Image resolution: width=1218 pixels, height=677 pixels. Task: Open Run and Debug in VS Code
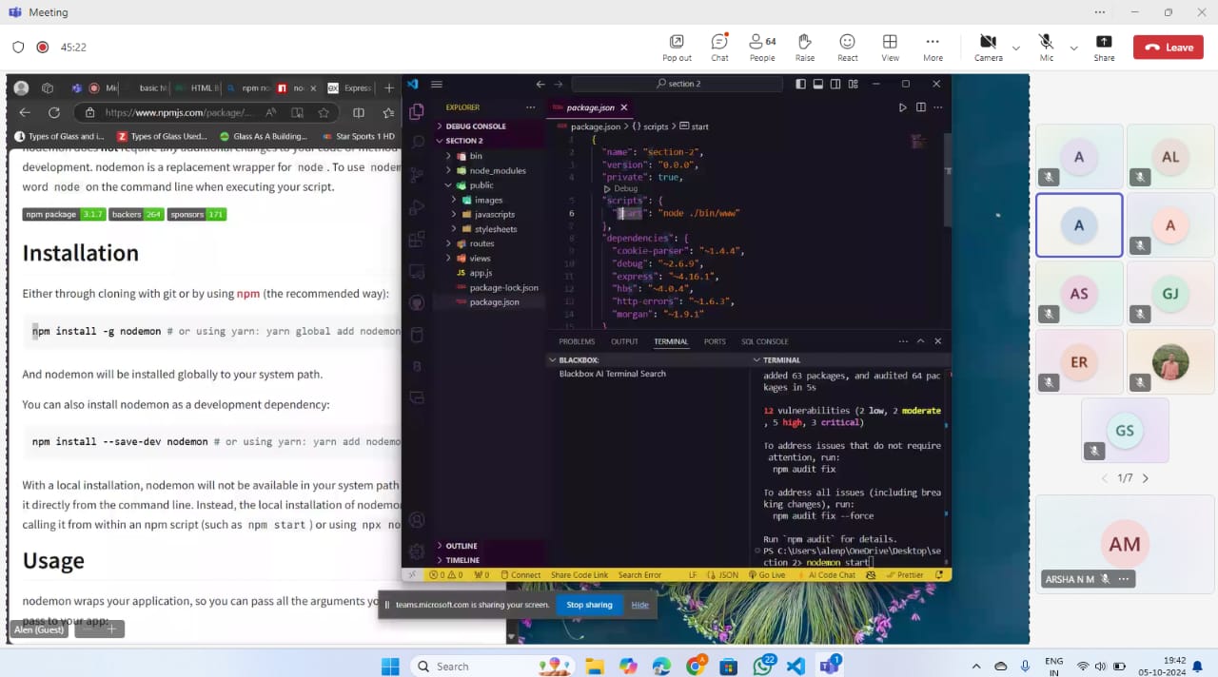[416, 207]
